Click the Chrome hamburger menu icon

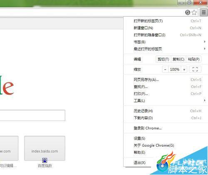coord(203,12)
